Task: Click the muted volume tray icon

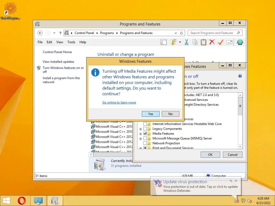Action: click(x=249, y=201)
